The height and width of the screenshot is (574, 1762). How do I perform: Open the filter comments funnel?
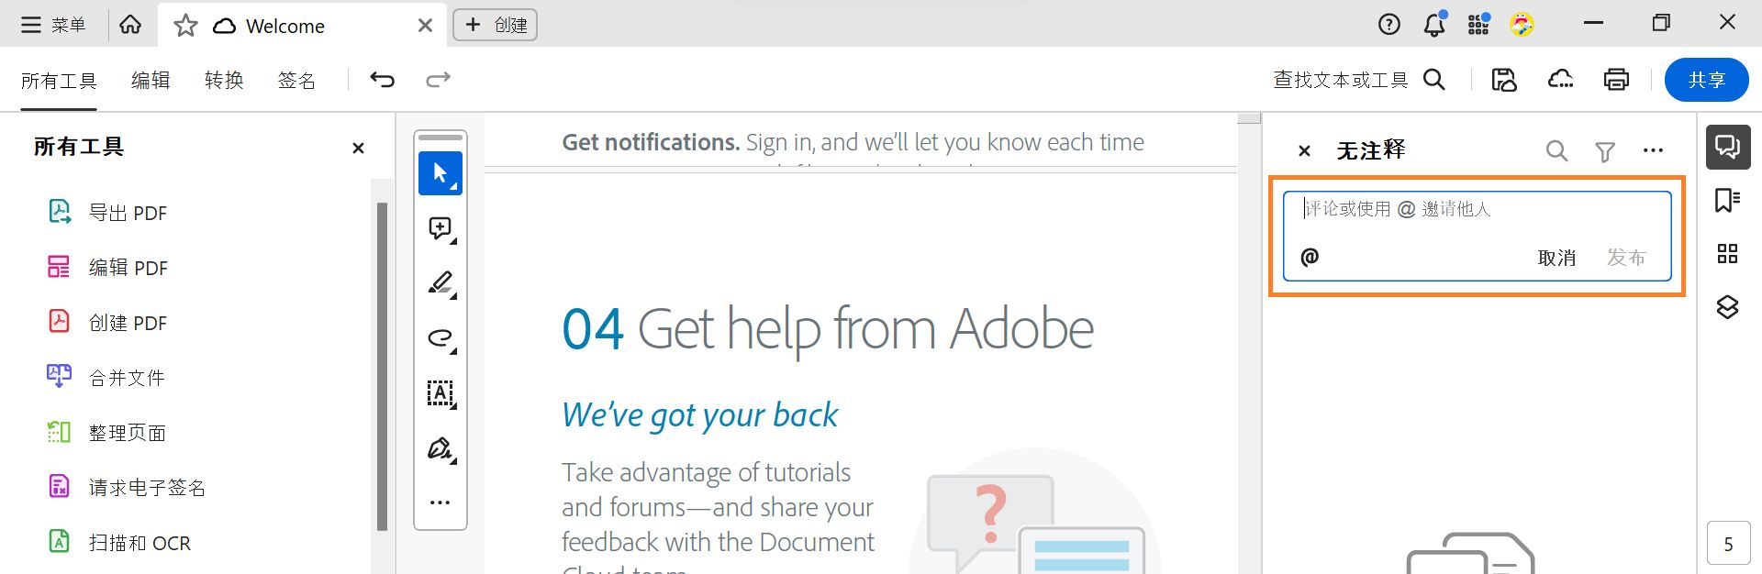(x=1604, y=151)
